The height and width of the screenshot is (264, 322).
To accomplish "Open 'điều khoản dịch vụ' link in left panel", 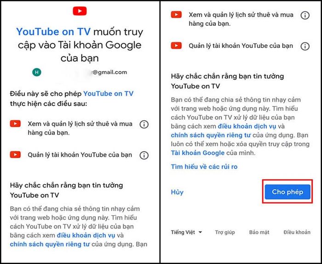I will point(86,235).
